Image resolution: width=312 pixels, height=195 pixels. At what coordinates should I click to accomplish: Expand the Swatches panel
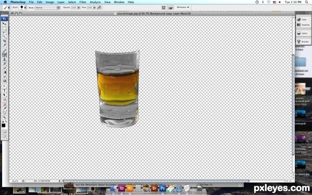pos(304,25)
